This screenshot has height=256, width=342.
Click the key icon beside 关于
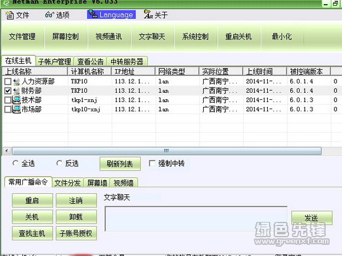(148, 14)
